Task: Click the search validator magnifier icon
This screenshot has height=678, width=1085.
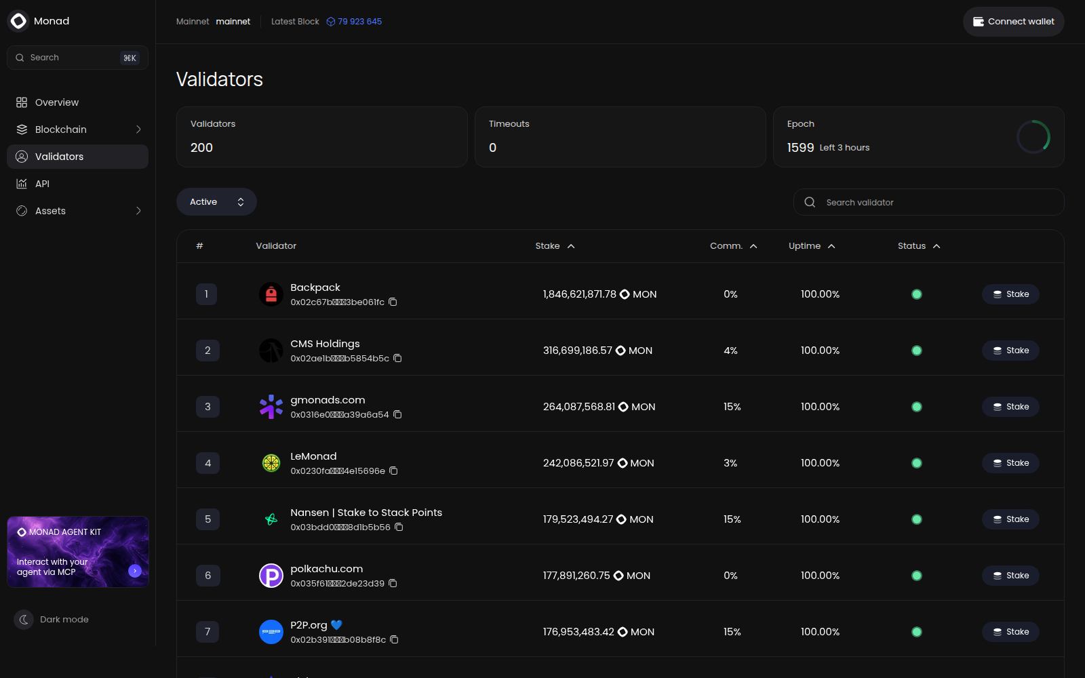Action: [x=810, y=202]
